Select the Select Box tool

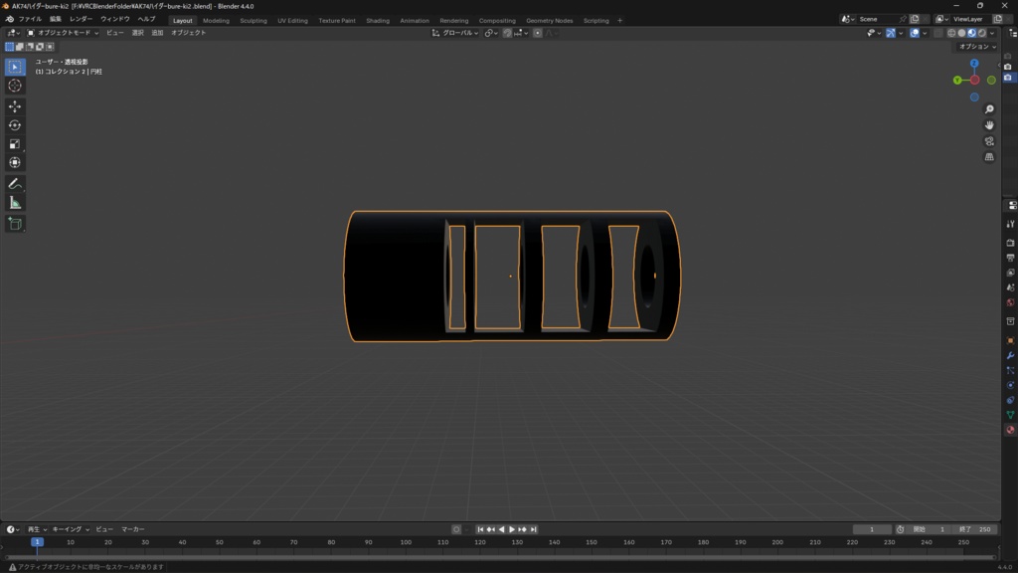coord(15,67)
